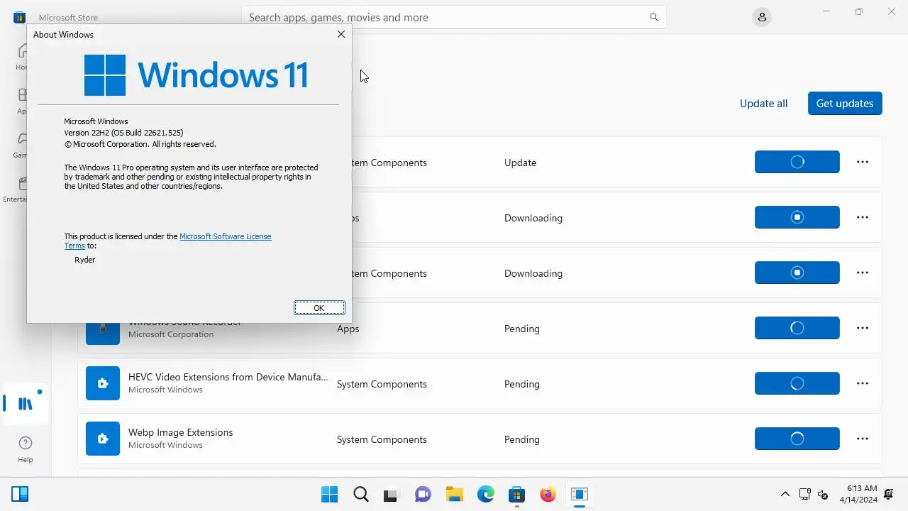
Task: Click the Ryder licensee name
Action: tap(84, 260)
